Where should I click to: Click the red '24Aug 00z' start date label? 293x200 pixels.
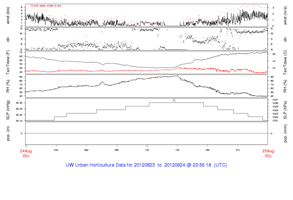click(26, 153)
